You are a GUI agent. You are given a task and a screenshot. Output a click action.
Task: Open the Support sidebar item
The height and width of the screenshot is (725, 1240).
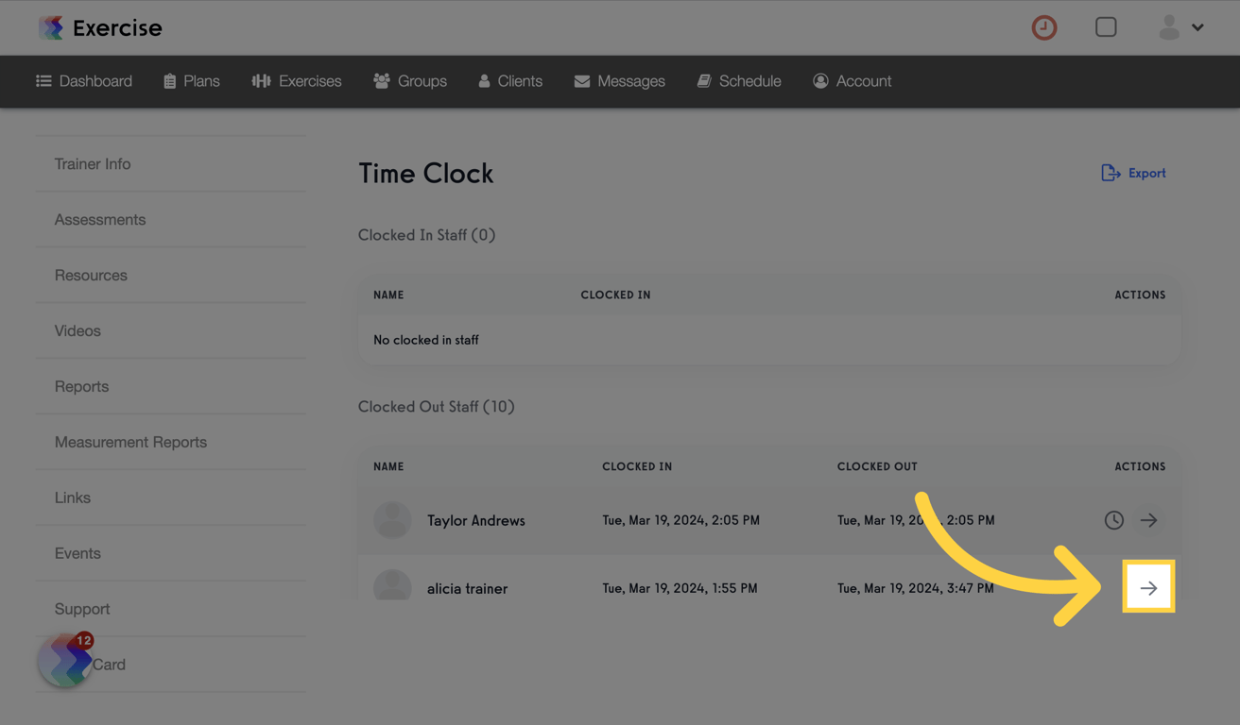[82, 609]
